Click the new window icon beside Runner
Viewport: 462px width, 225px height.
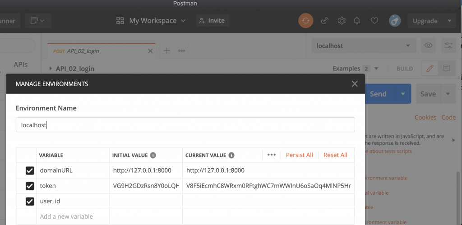click(38, 21)
